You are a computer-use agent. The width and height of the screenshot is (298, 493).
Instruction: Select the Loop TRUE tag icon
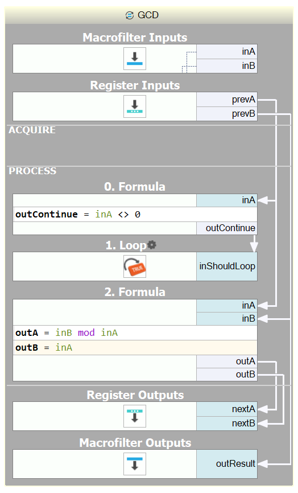(134, 266)
